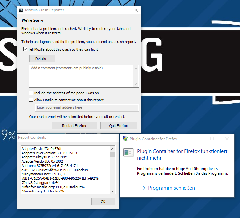Click the Mozilla Crash Reporter title bar icon
This screenshot has height=218, width=240.
coord(21,10)
